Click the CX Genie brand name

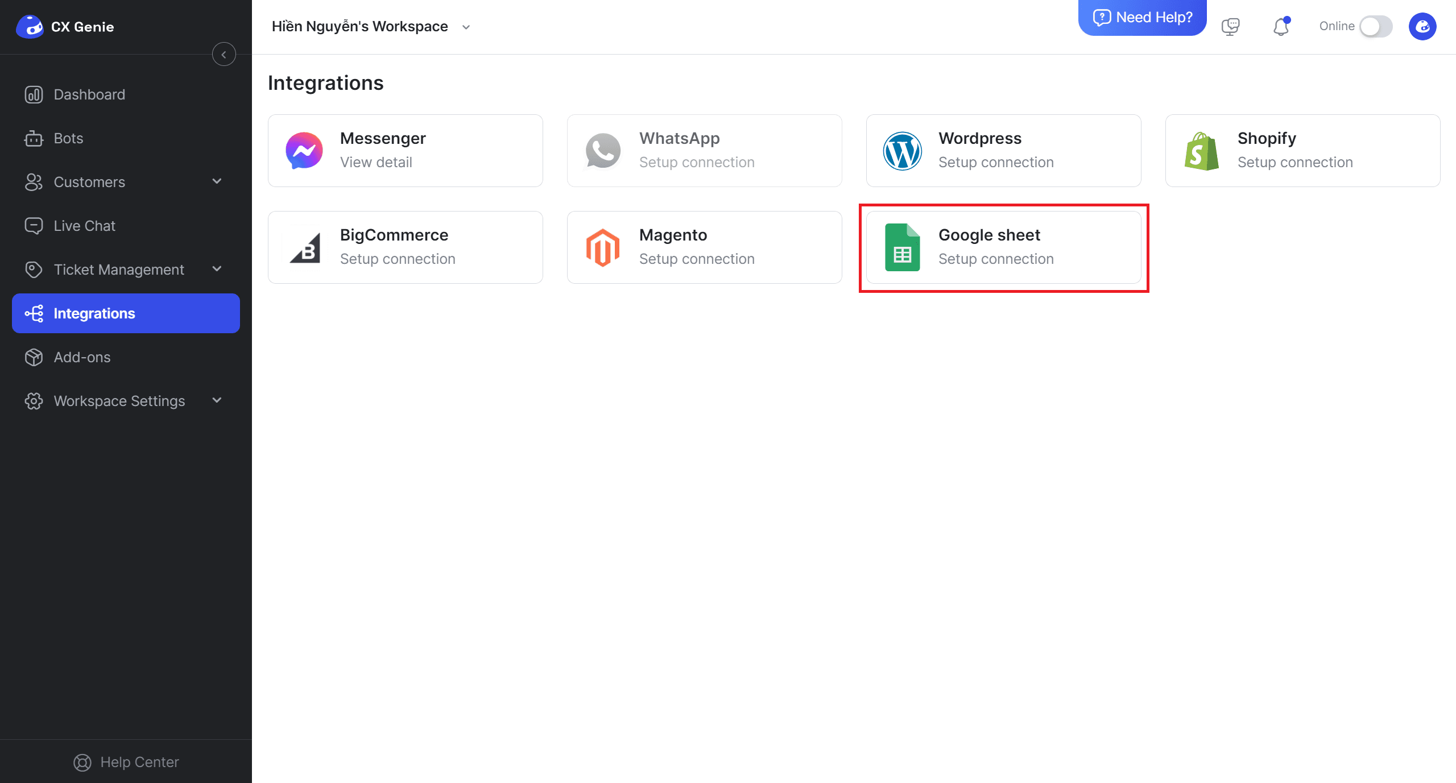pos(82,27)
